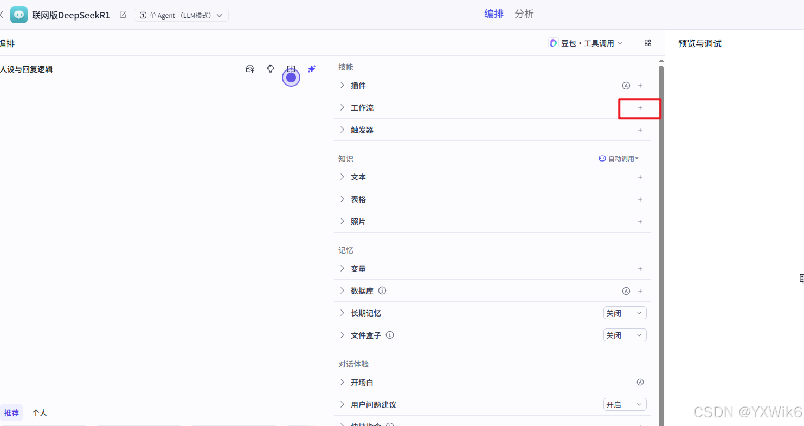804x426 pixels.
Task: Click the info icon beside 文件盒子
Action: [x=390, y=335]
